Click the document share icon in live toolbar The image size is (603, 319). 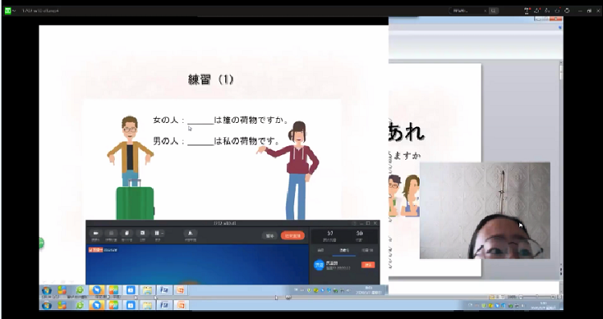[127, 233]
